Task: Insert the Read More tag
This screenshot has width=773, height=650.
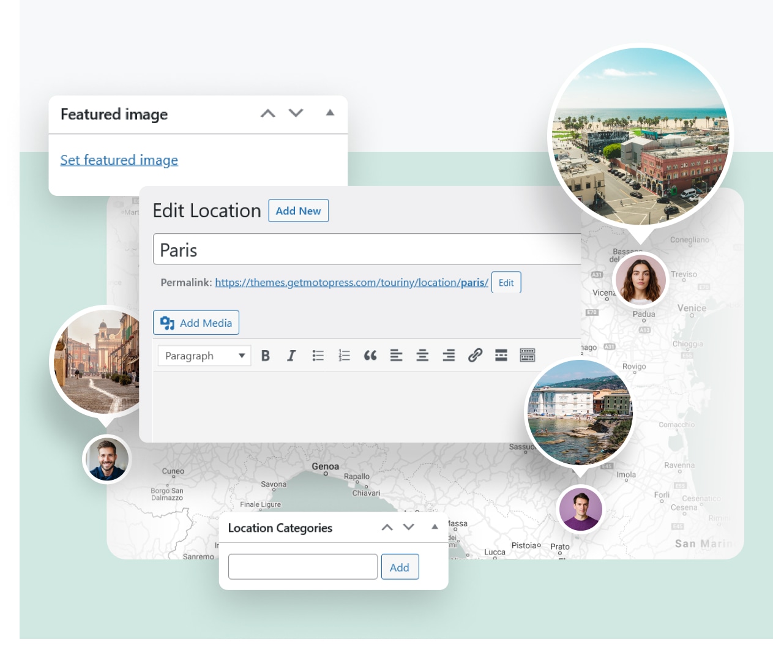Action: 501,355
